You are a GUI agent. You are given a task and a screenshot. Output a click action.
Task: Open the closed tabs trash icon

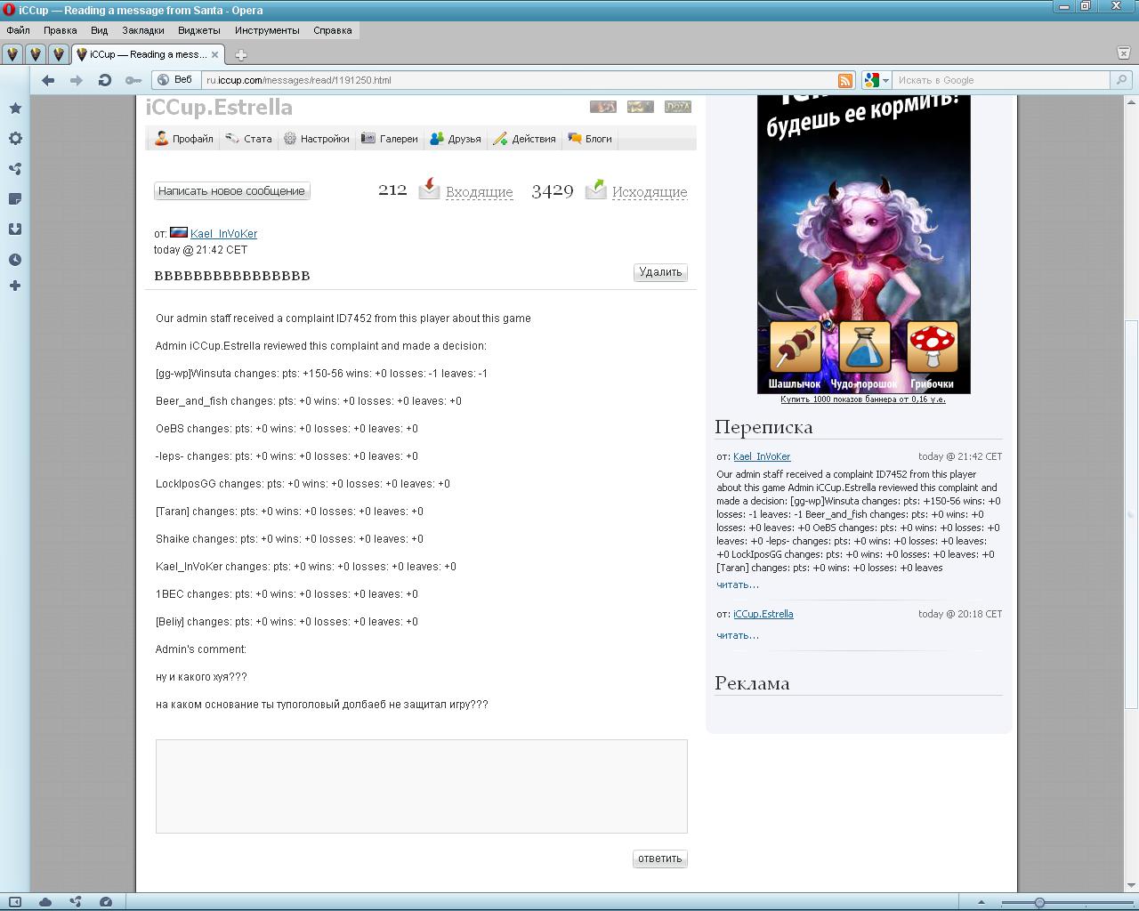[1123, 53]
